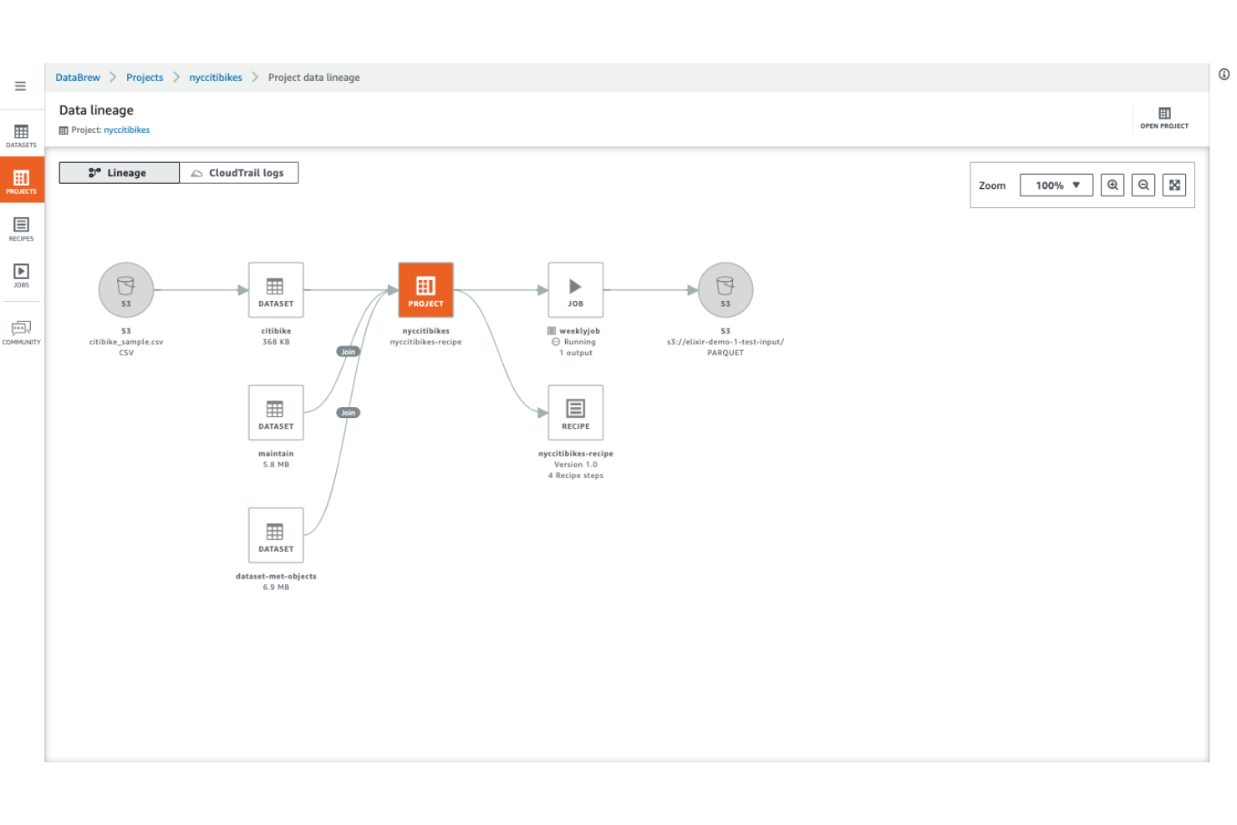Open the DATASETS section from the sidebar
Image resolution: width=1237 pixels, height=825 pixels.
coord(21,136)
